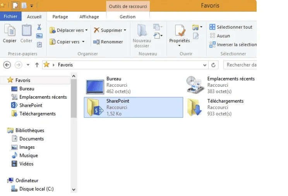This screenshot has width=288, height=196.
Task: Click Aucun to deselect all
Action: pos(219,36)
